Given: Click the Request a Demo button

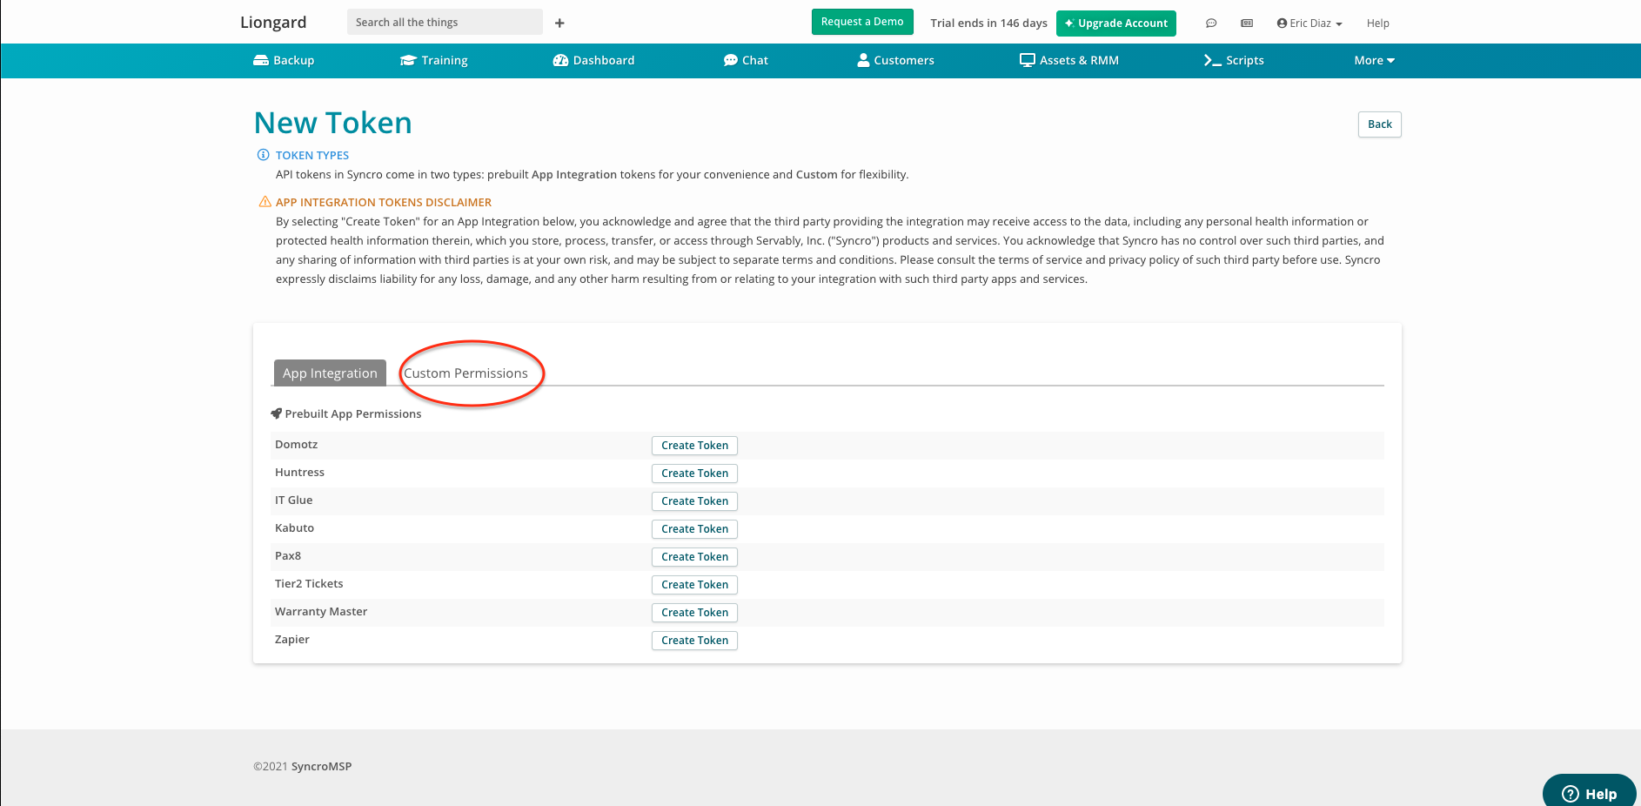Looking at the screenshot, I should 862,22.
